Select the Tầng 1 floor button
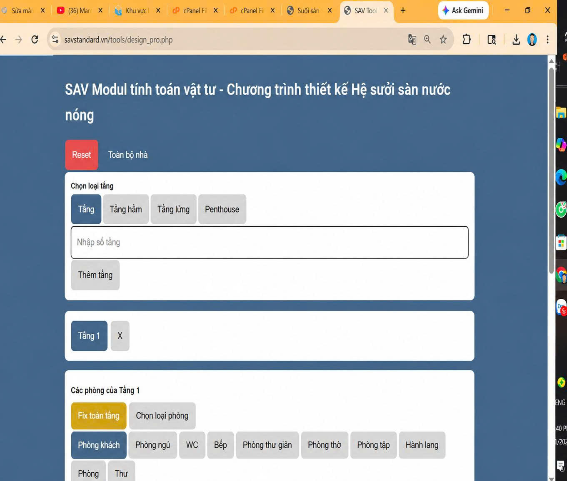 click(x=89, y=336)
